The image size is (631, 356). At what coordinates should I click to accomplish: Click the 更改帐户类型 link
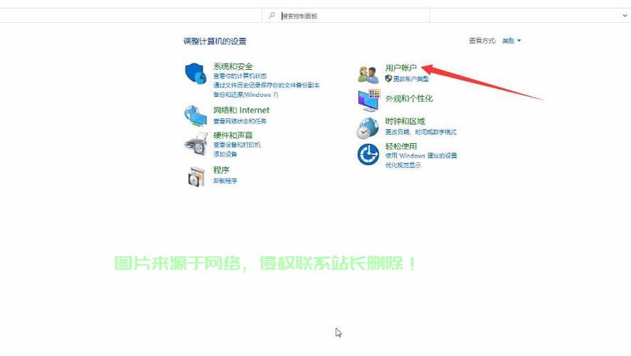(410, 78)
